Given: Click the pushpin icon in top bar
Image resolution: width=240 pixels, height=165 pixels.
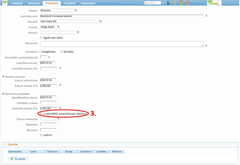Looking at the screenshot, I should [175, 3].
